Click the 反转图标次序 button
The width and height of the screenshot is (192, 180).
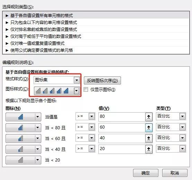click(102, 81)
